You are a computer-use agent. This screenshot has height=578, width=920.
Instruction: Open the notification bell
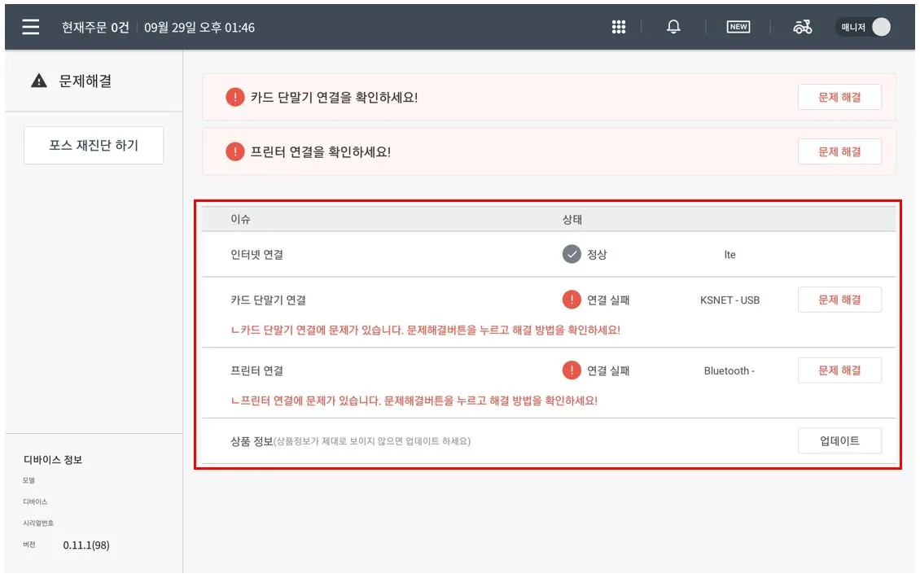pyautogui.click(x=673, y=27)
